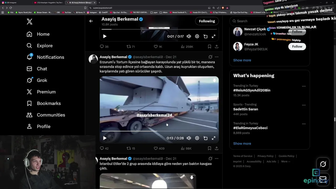Open trending #ReisAGSyeAdil20Bin

(x=252, y=90)
